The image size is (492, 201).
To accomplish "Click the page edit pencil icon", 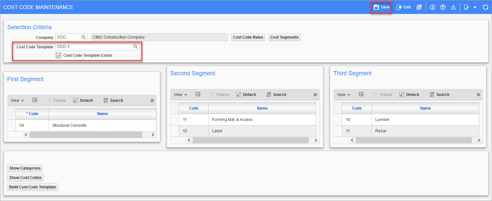I will (x=467, y=7).
